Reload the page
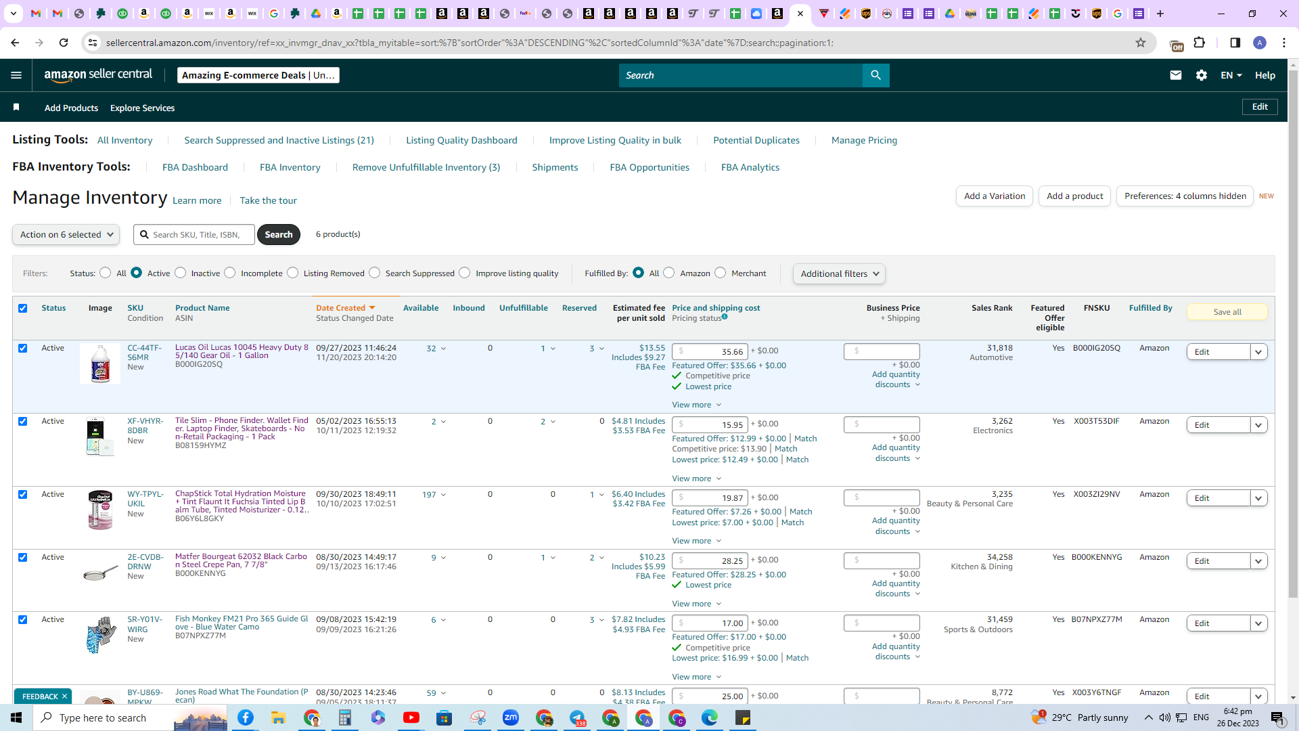The height and width of the screenshot is (731, 1299). pyautogui.click(x=64, y=43)
